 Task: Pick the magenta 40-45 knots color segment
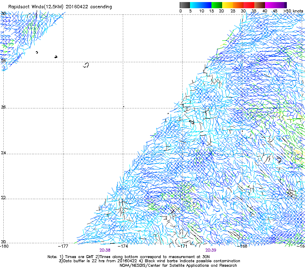point(270,5)
